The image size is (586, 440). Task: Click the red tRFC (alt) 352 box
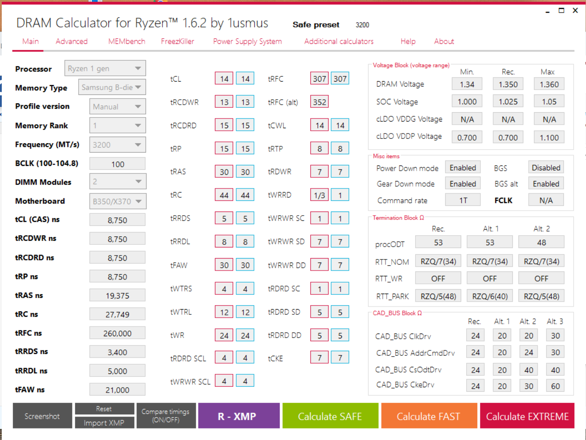point(320,102)
